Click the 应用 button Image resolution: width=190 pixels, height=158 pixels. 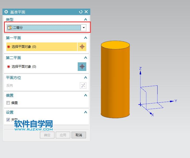[x=63, y=135]
